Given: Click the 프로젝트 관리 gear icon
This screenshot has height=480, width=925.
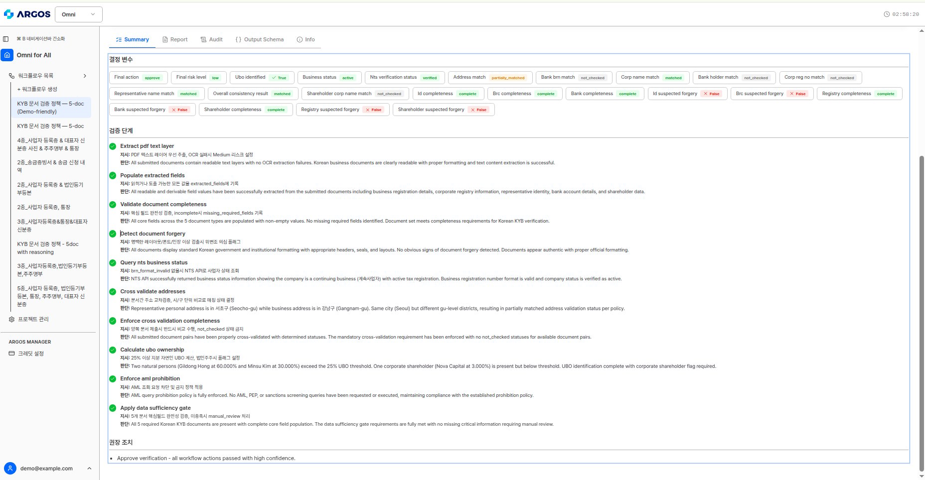Looking at the screenshot, I should [x=11, y=319].
